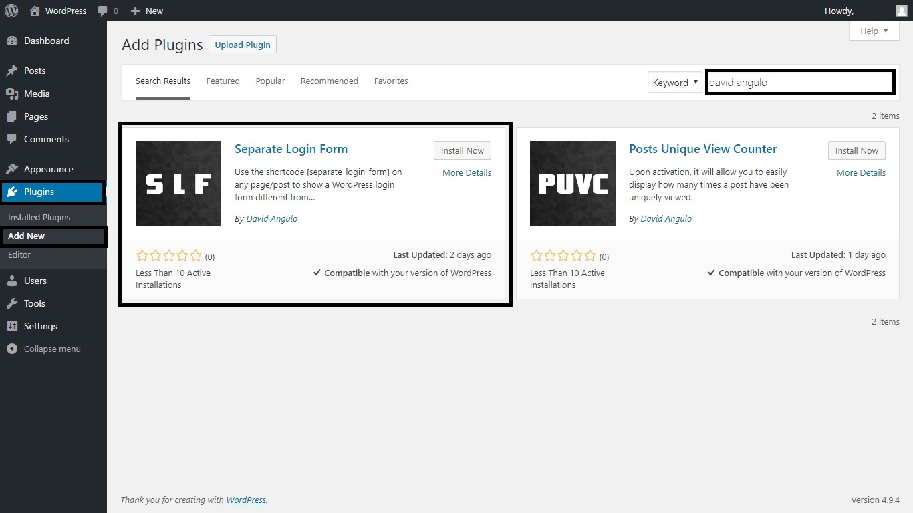Switch to the Popular tab
Viewport: 913px width, 513px height.
(270, 81)
